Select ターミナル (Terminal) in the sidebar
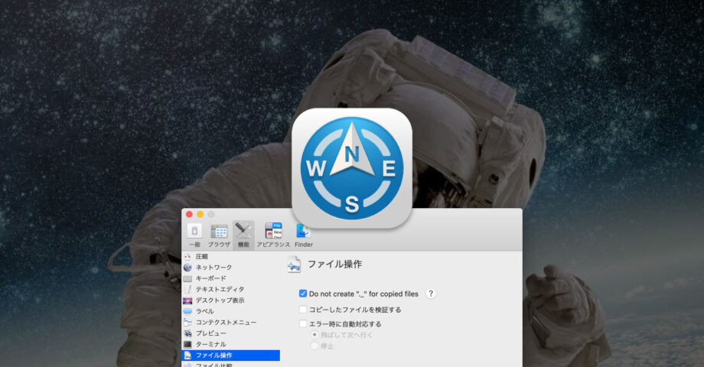704x367 pixels. pos(210,344)
